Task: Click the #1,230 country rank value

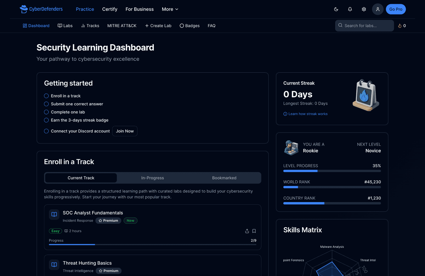Action: [374, 198]
